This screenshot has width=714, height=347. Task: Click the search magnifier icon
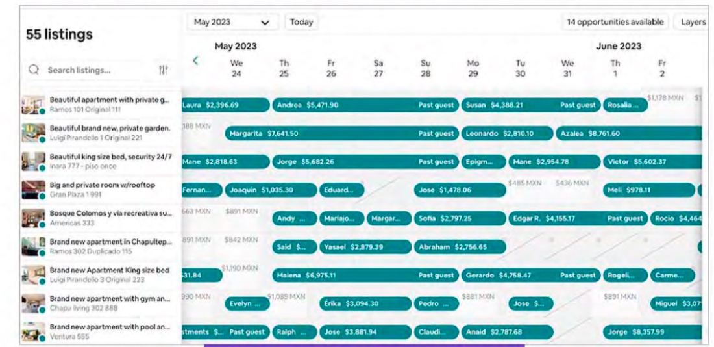pyautogui.click(x=33, y=70)
